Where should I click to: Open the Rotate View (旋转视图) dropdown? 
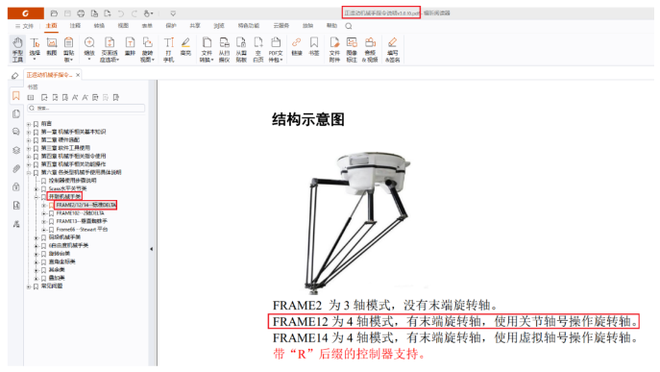[x=147, y=49]
